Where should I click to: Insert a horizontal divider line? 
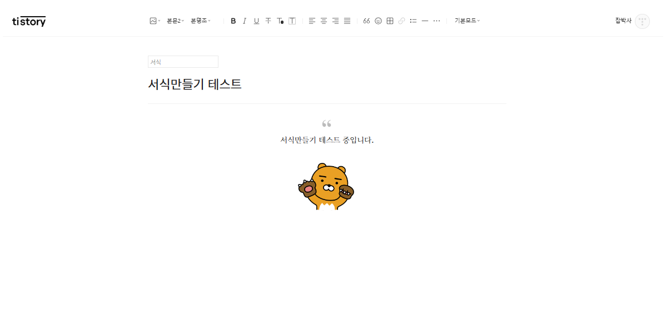click(425, 21)
